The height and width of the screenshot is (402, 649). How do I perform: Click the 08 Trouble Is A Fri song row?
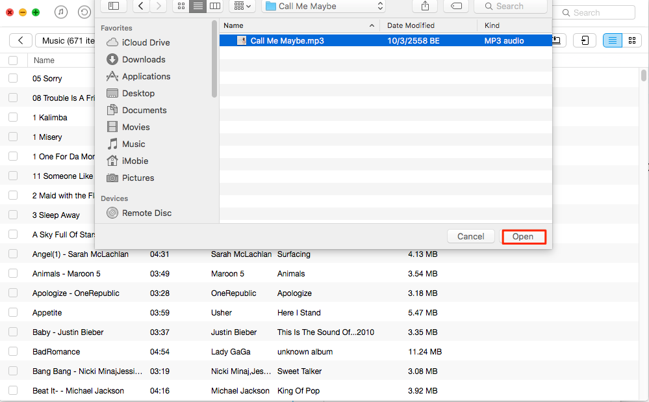47,98
